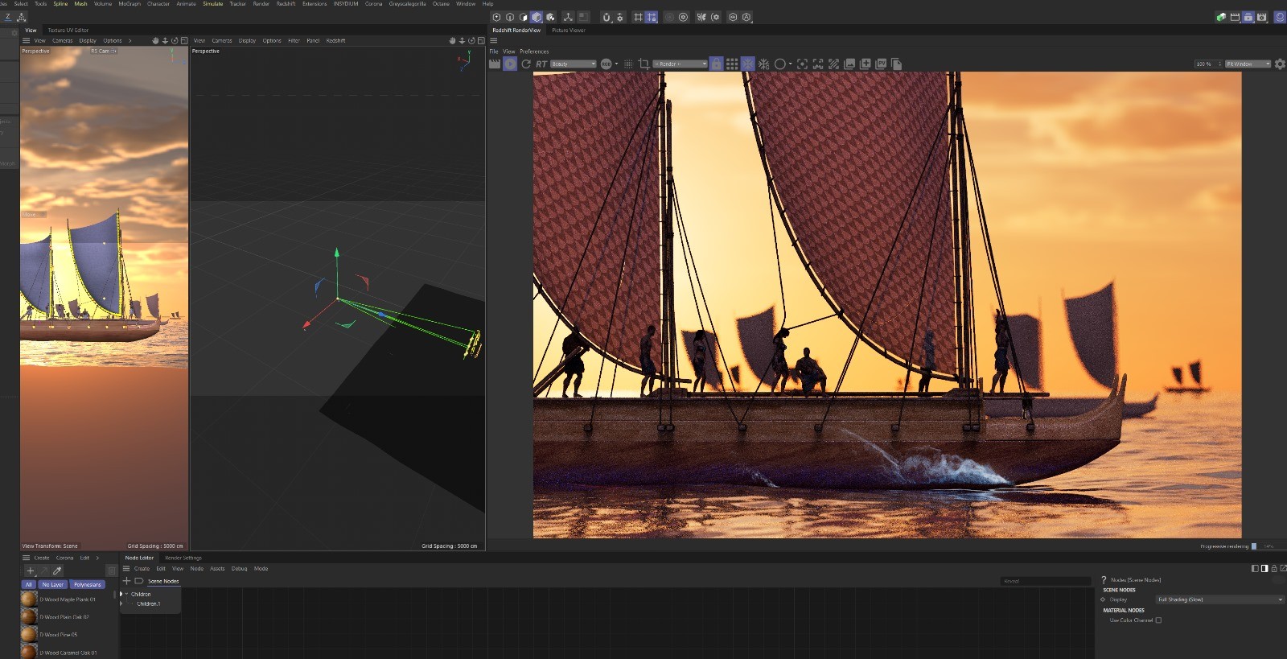1287x659 pixels.
Task: Click the snapshot image icon in RenderView
Action: click(x=849, y=64)
